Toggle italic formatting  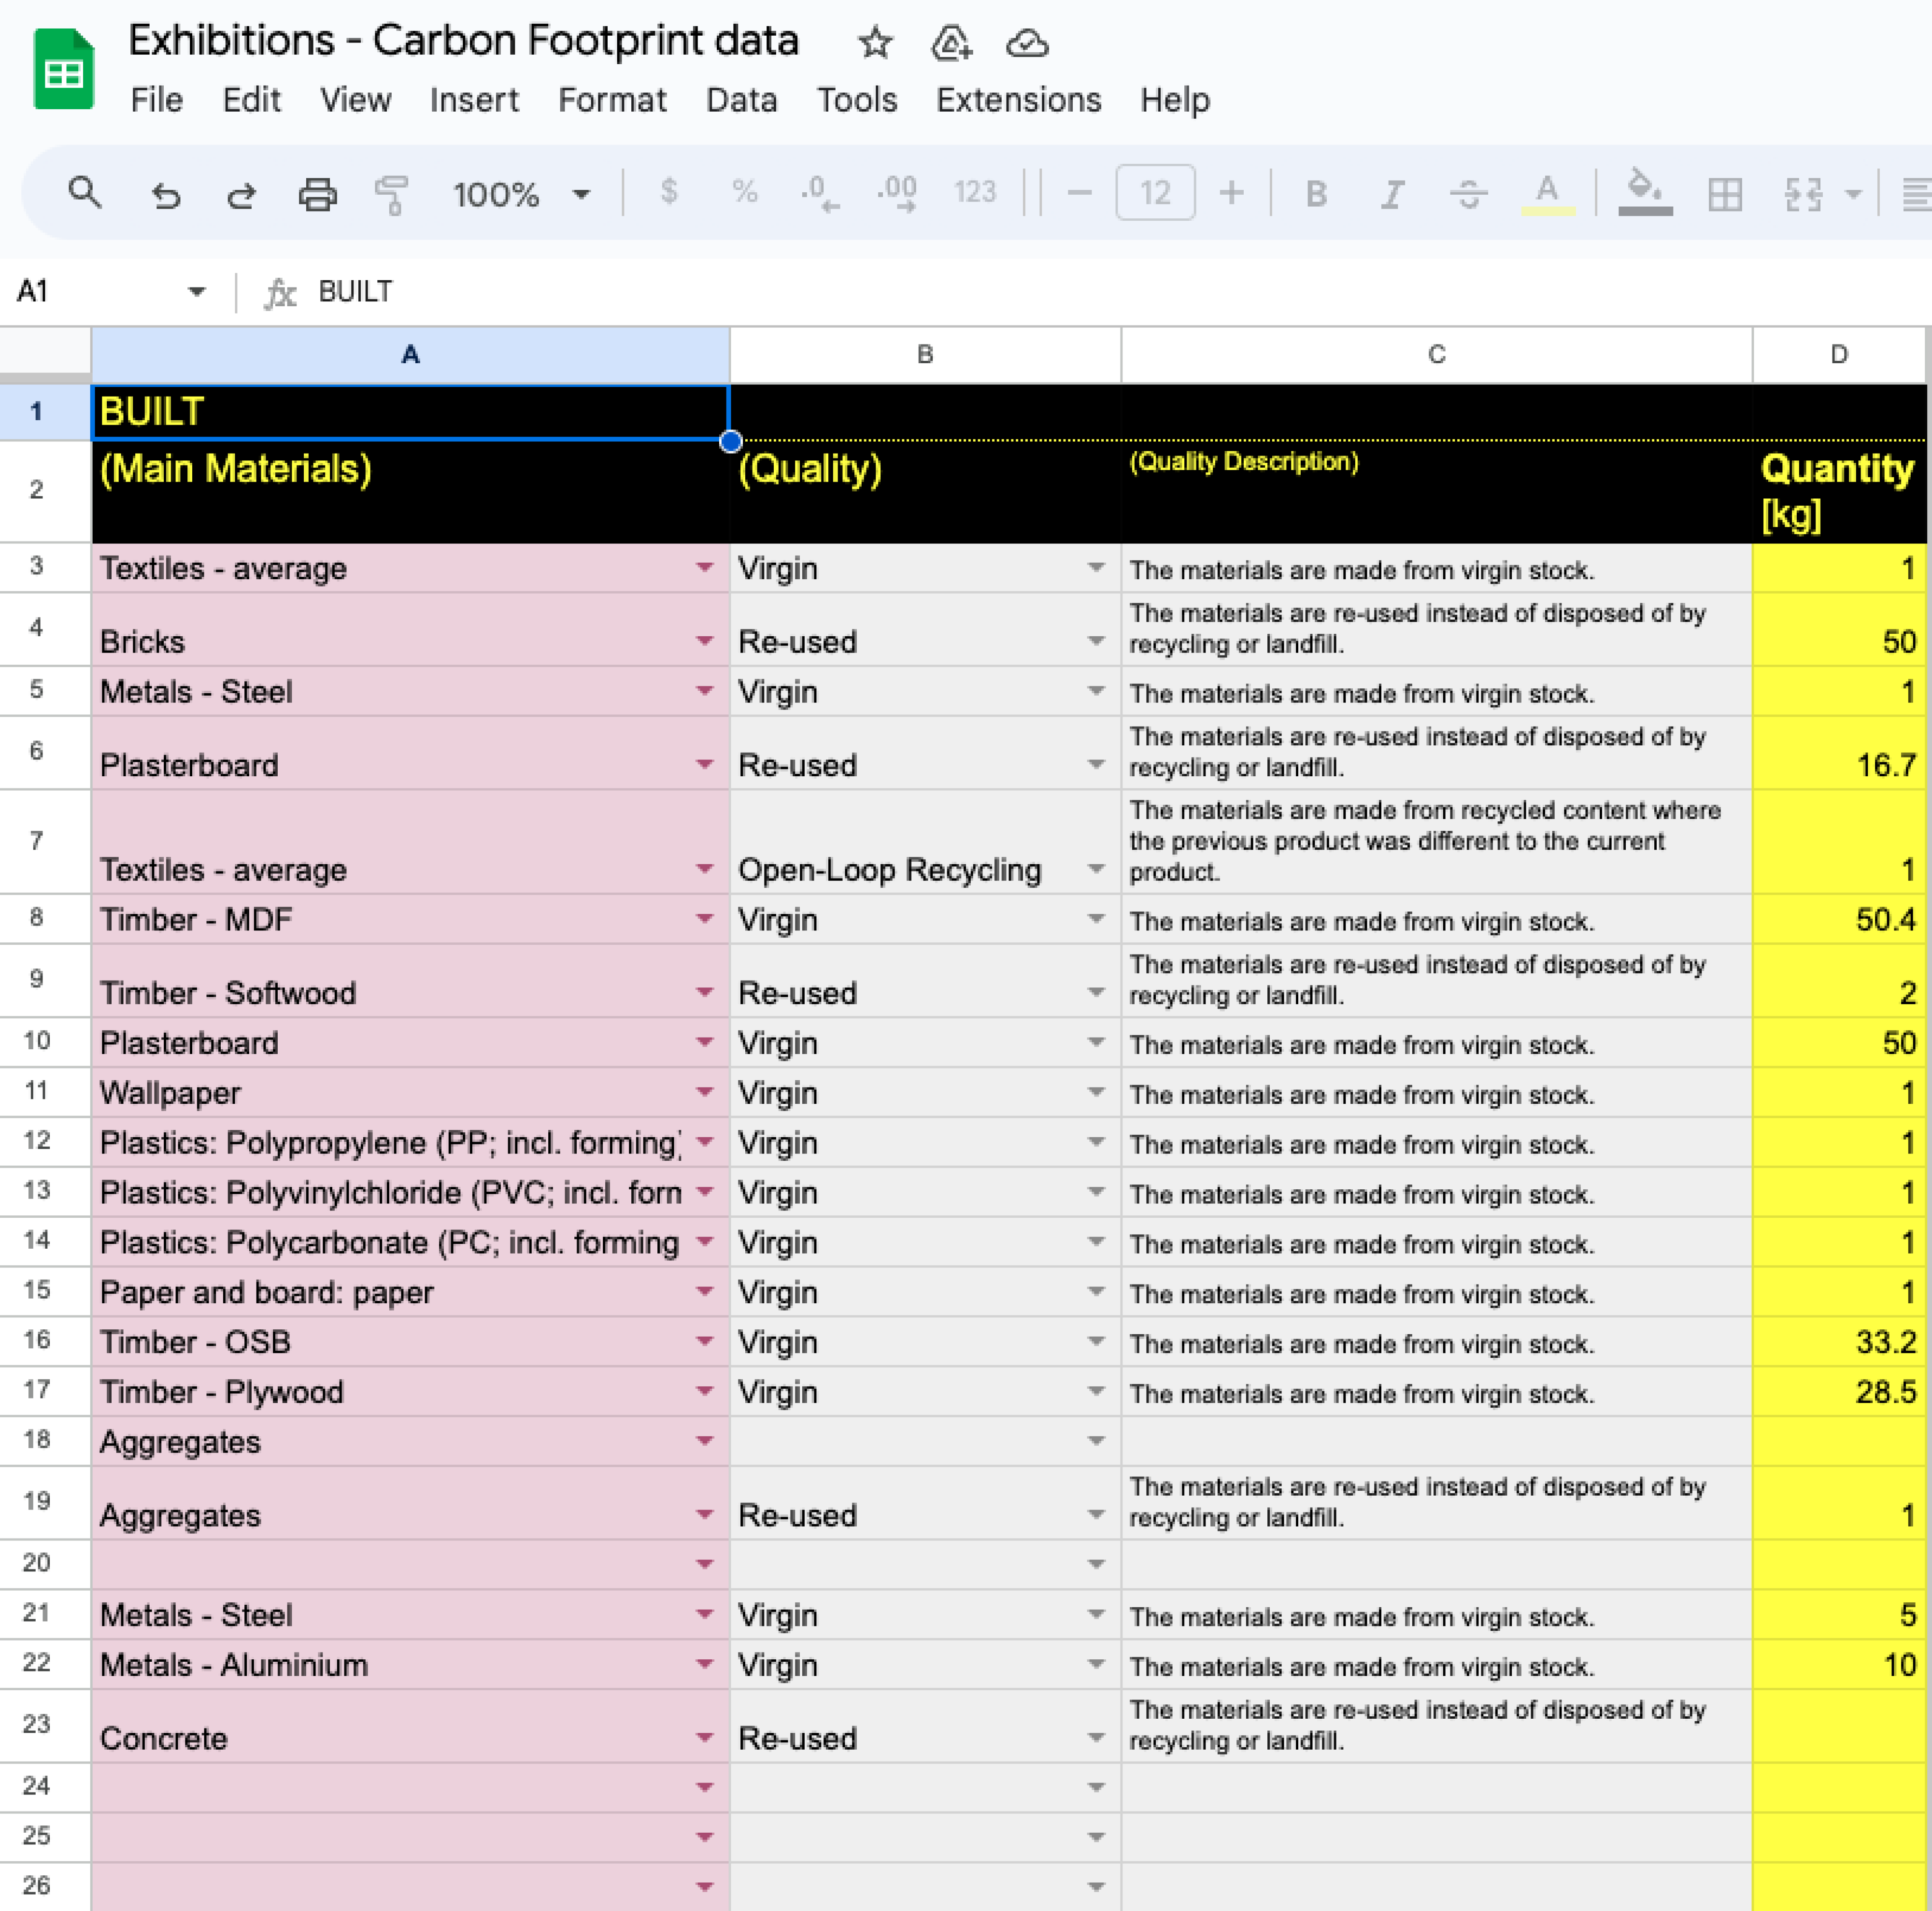coord(1391,193)
